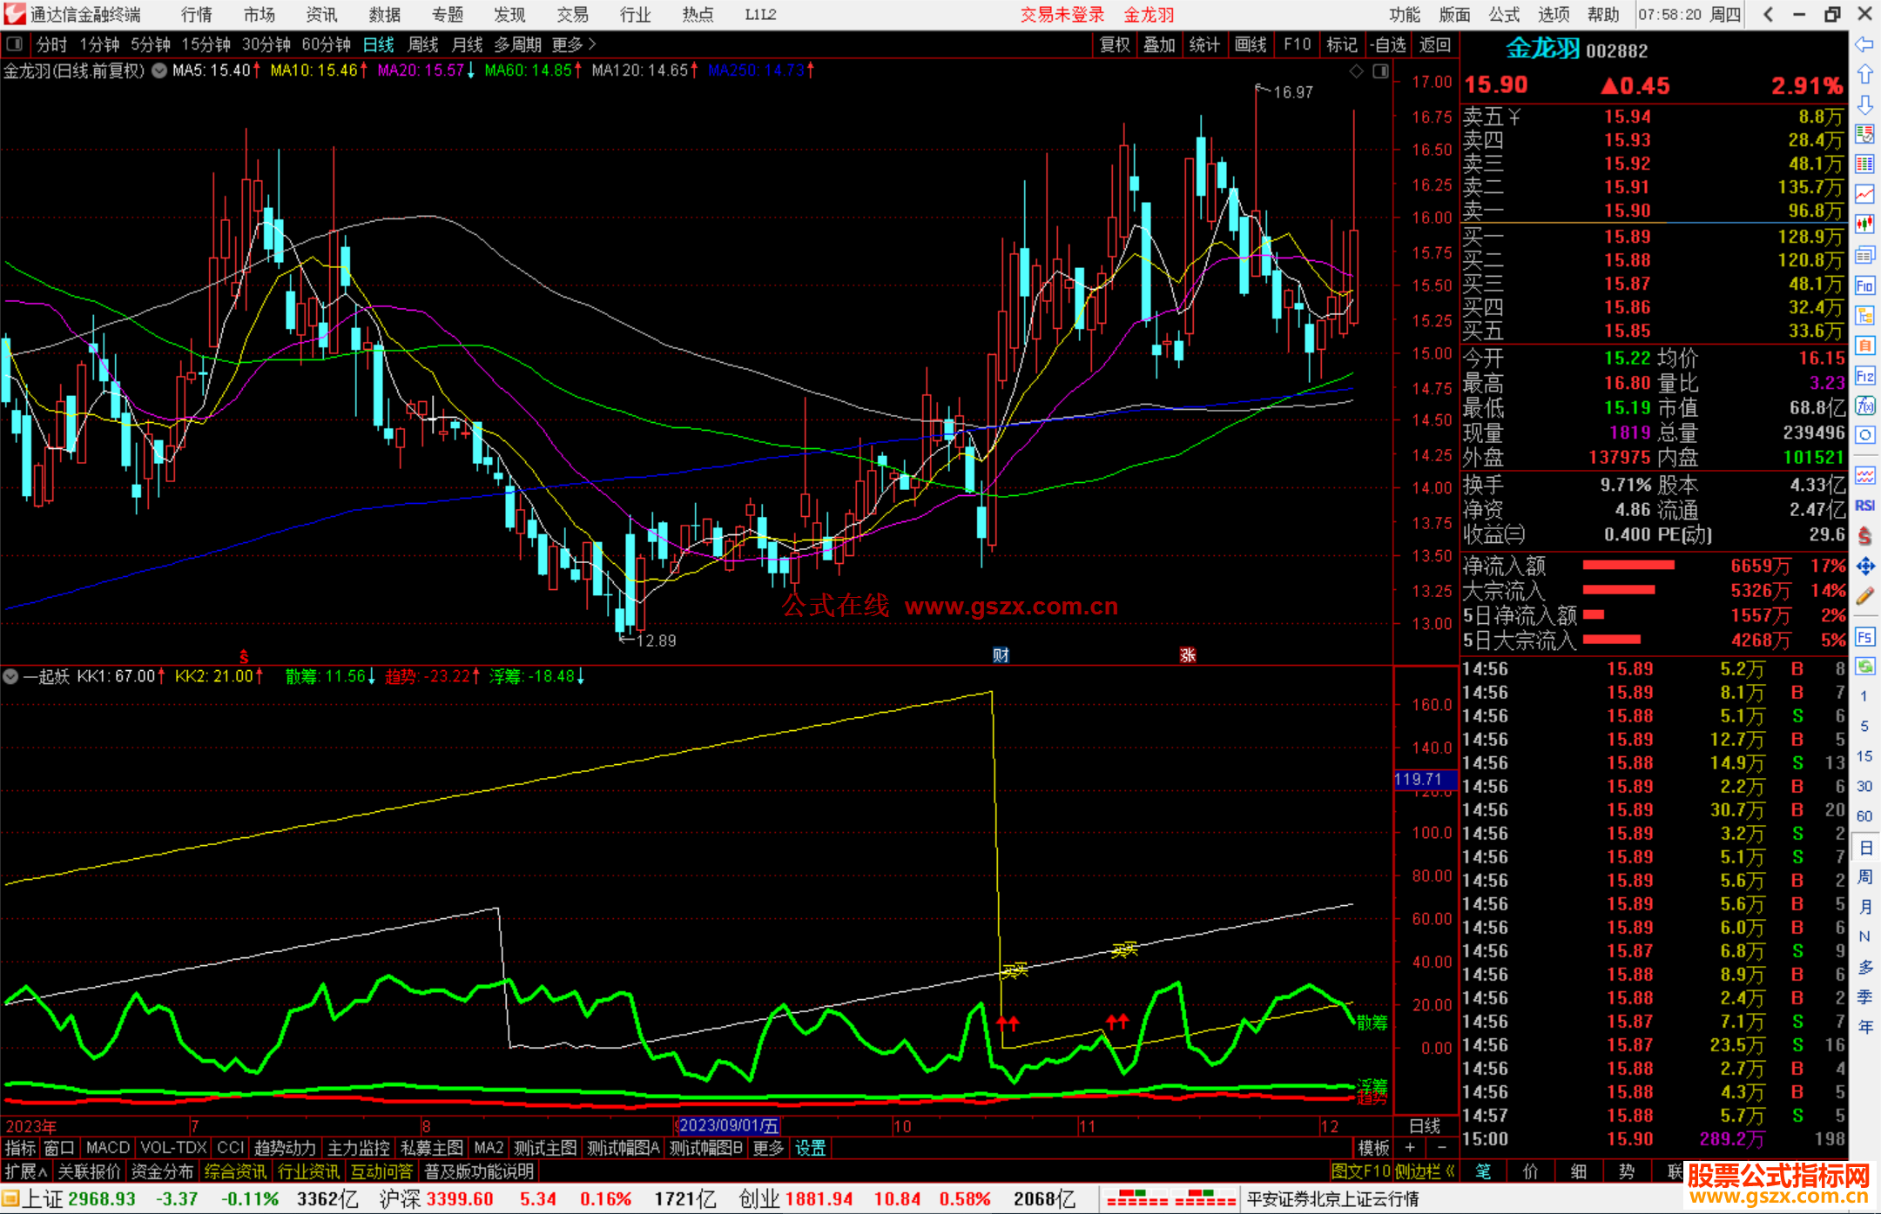Toggle the 叠加 overlay option
This screenshot has height=1214, width=1881.
click(1159, 44)
